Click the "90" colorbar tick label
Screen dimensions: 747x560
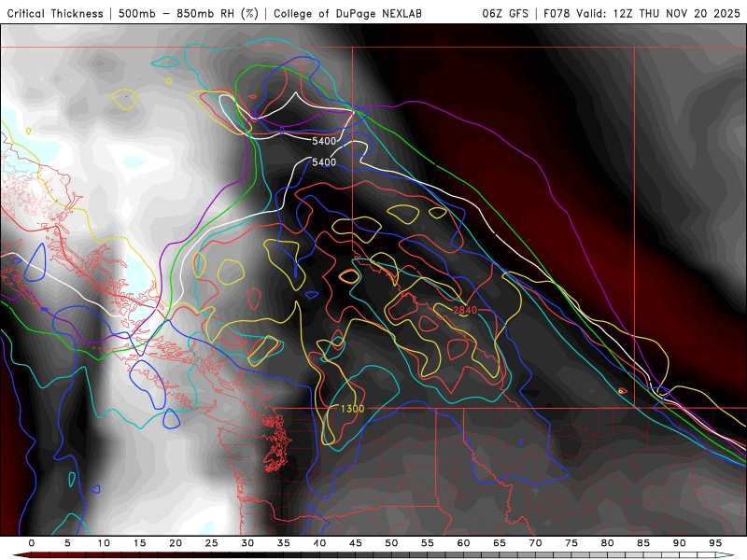tap(680, 543)
